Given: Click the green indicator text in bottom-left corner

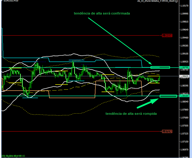Looking at the screenshot, I should click(x=14, y=156).
